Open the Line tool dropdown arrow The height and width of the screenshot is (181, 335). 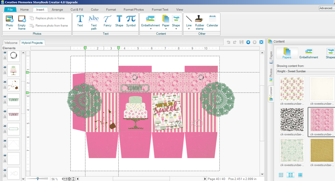point(189,29)
